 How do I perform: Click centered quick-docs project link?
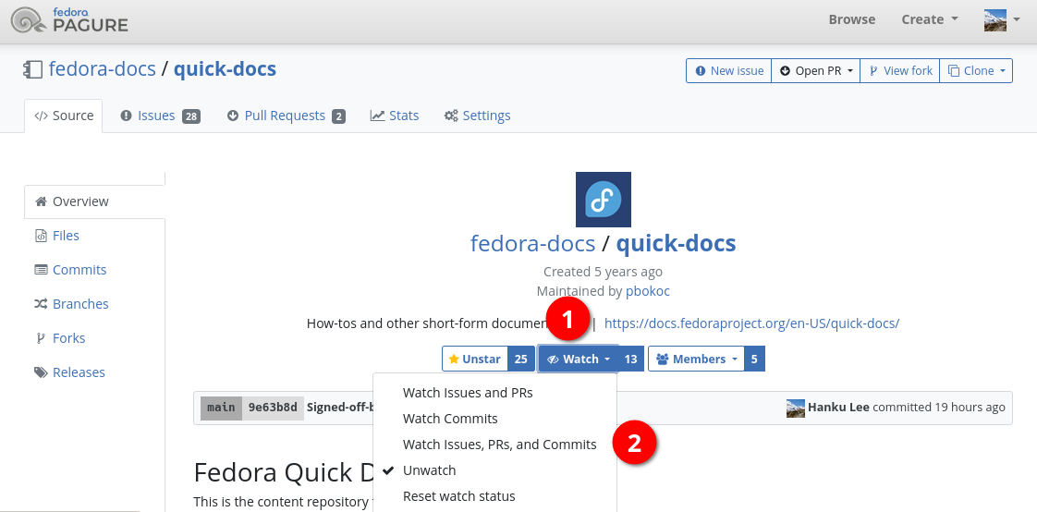click(x=676, y=243)
